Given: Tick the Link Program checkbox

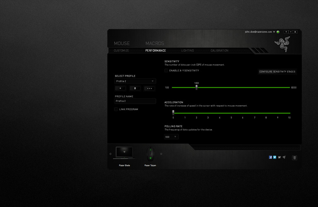Looking at the screenshot, I should [116, 109].
